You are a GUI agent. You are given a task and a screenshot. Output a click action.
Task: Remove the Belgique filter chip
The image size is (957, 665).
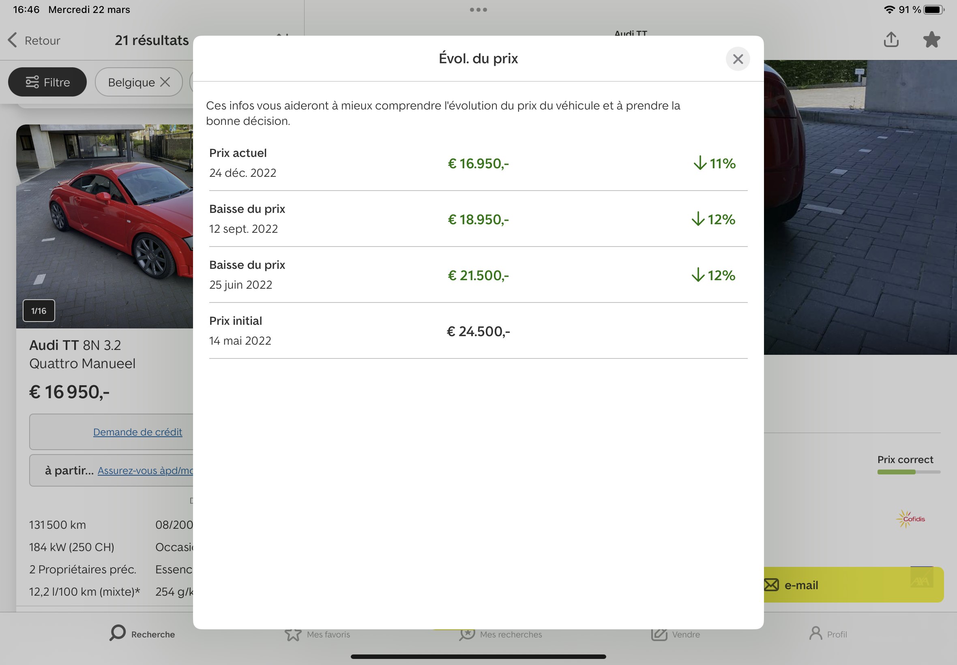[165, 82]
